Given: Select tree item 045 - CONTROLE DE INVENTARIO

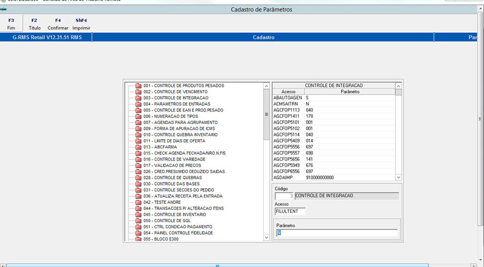Looking at the screenshot, I should (175, 215).
